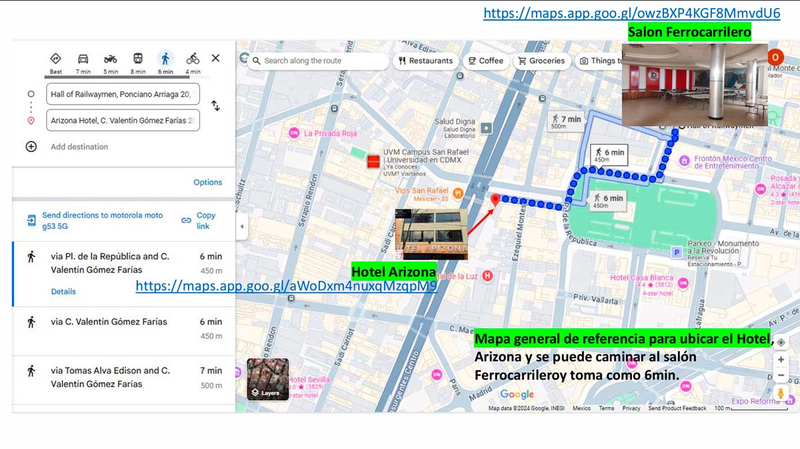Screen dimensions: 800x449
Task: Filter map by Coffee chip
Action: (486, 61)
